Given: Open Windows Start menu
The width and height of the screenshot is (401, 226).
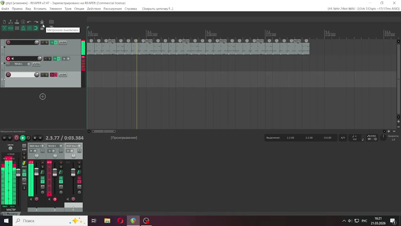Looking at the screenshot, I should point(6,221).
